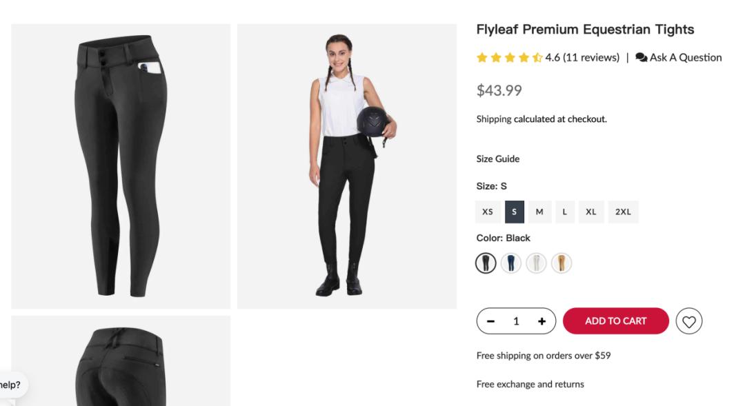745x406 pixels.
Task: Click the Add to Cart button
Action: 615,321
